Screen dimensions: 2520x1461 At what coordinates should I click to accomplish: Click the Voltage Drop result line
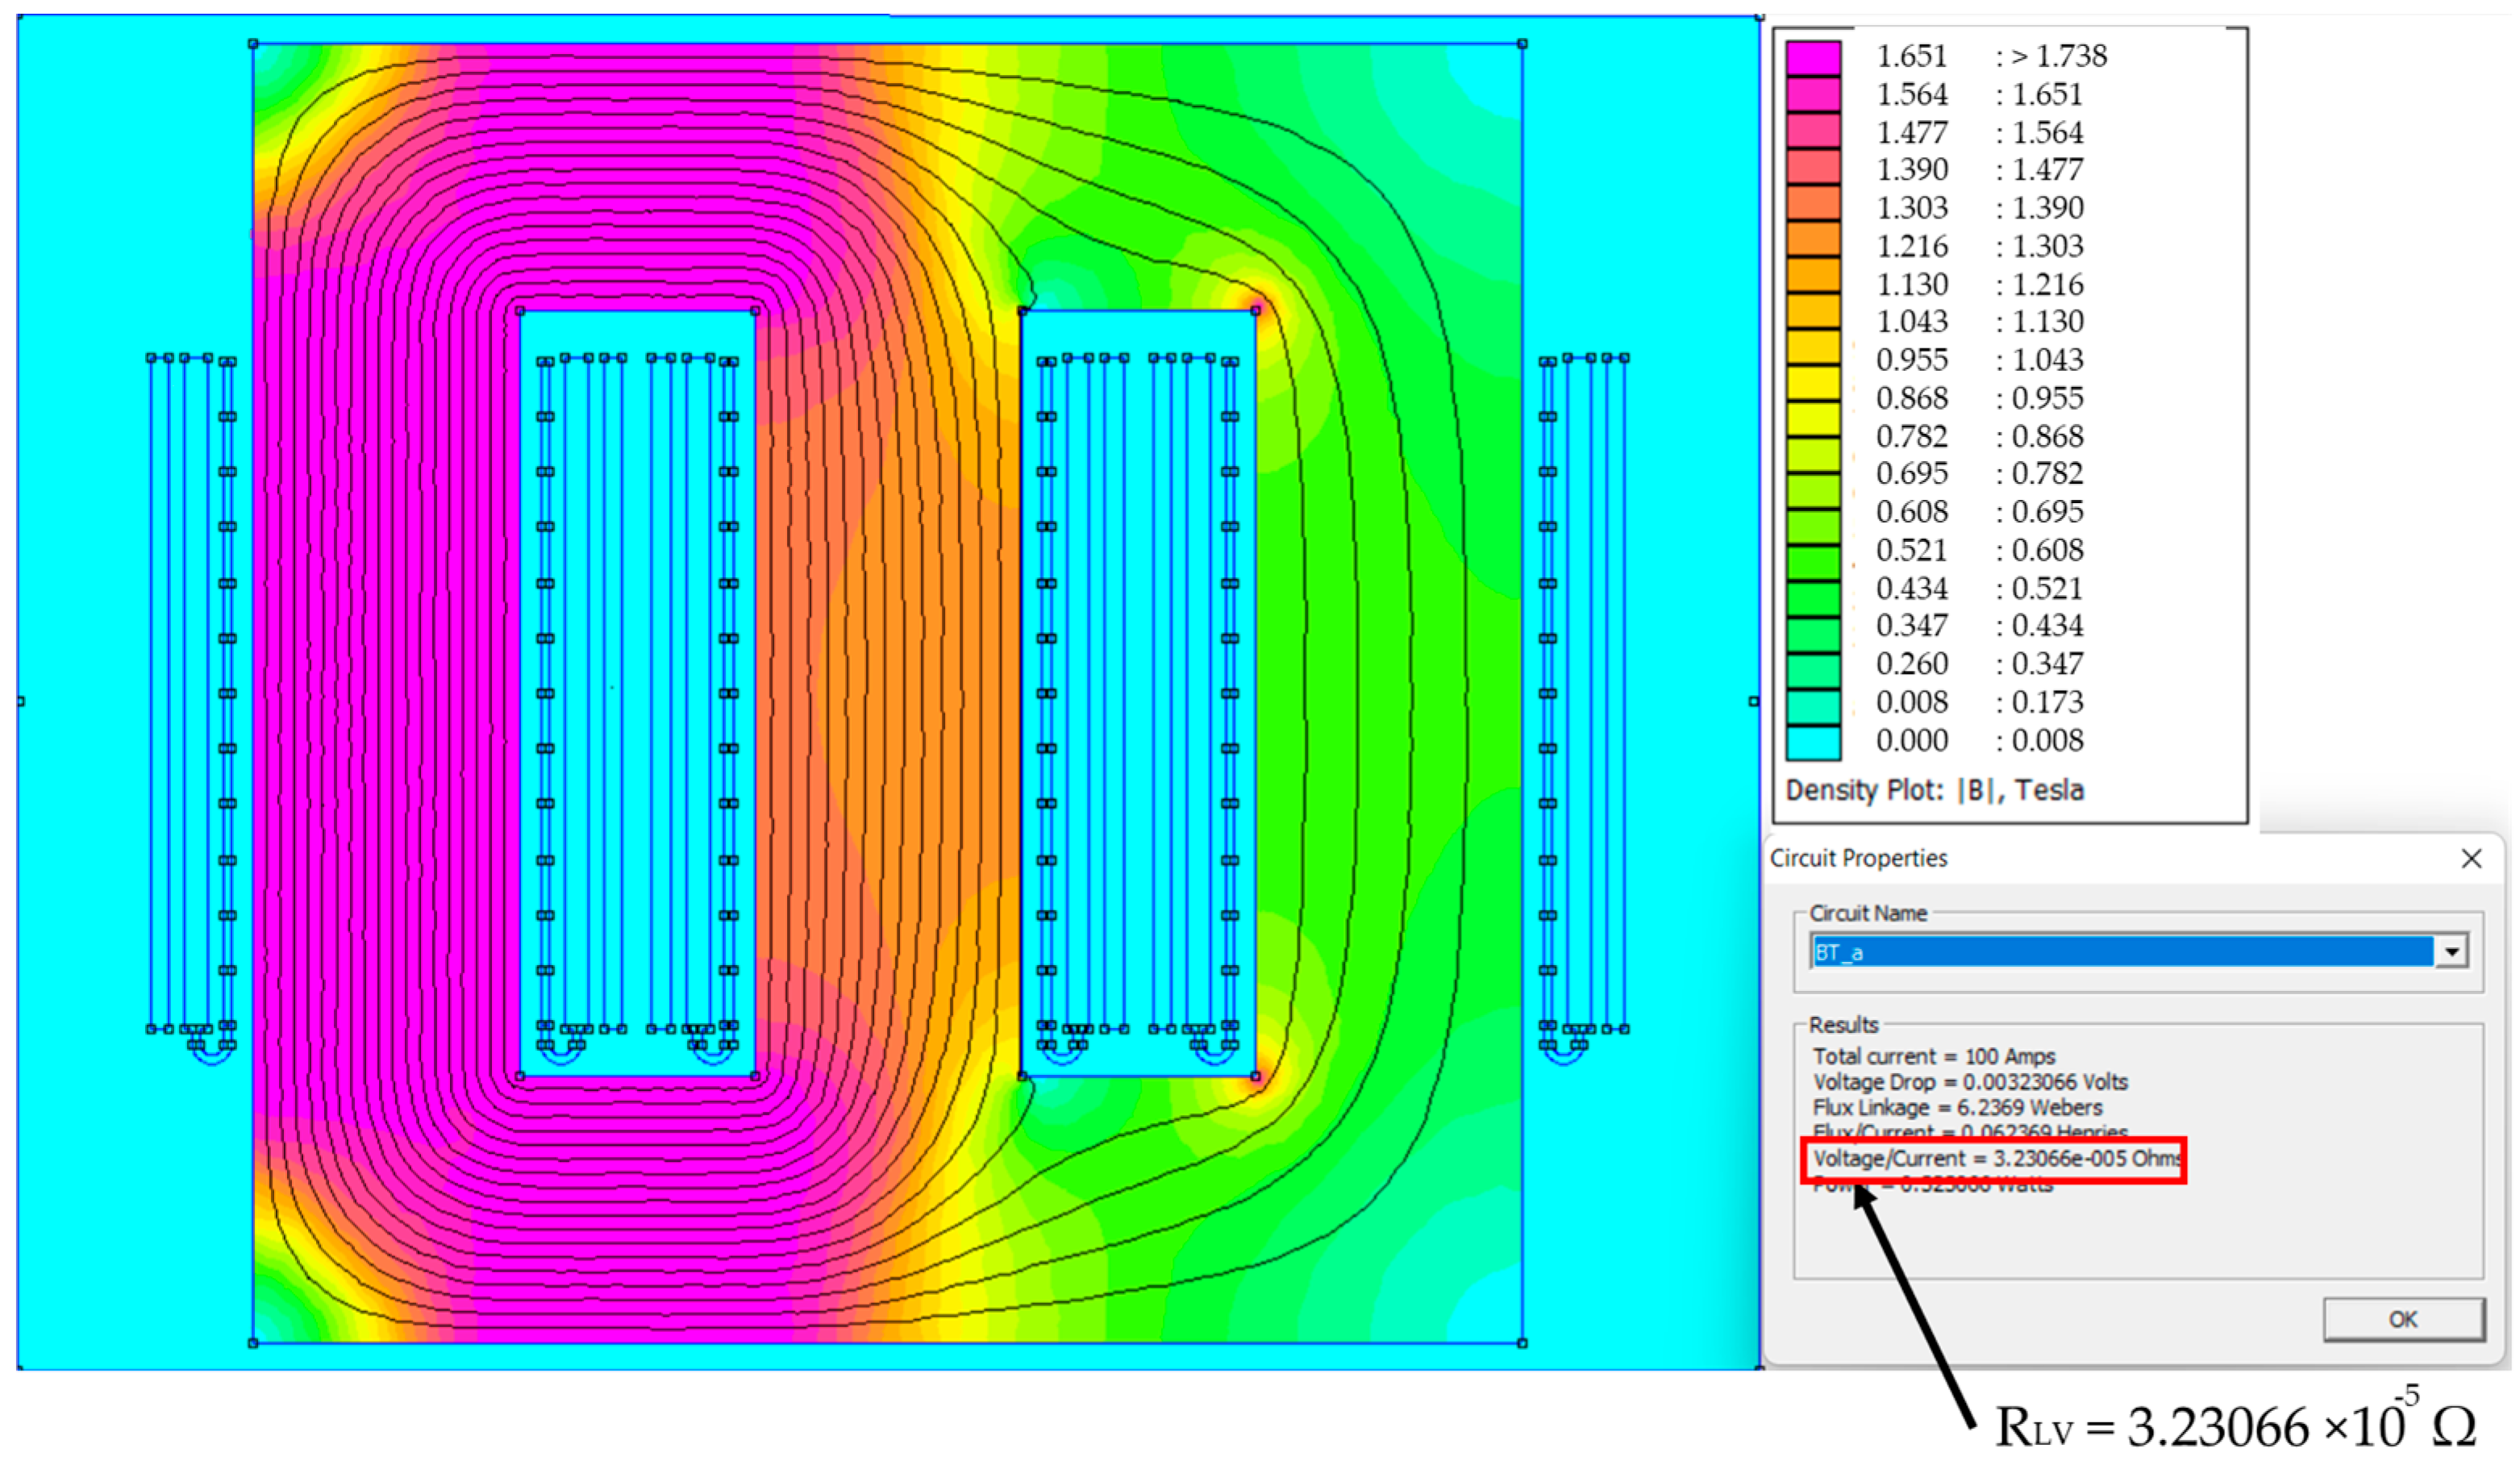click(x=1970, y=1082)
